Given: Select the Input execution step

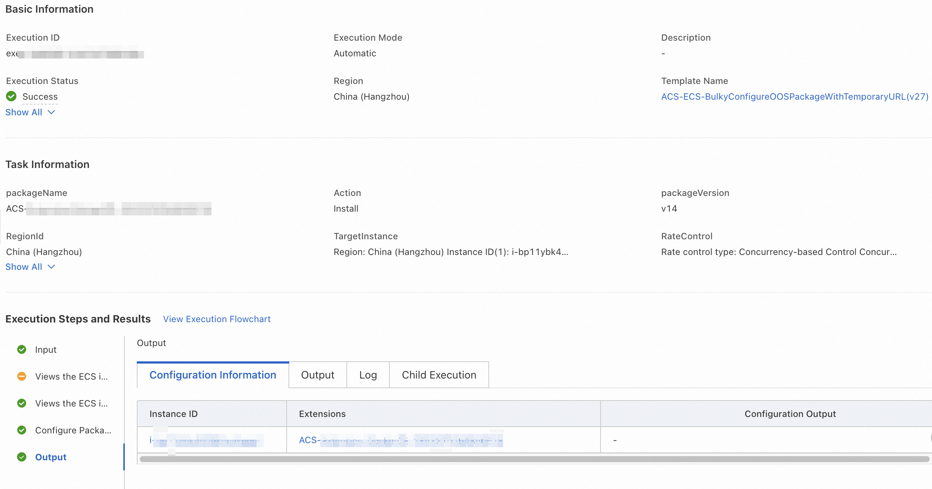Looking at the screenshot, I should pyautogui.click(x=46, y=350).
